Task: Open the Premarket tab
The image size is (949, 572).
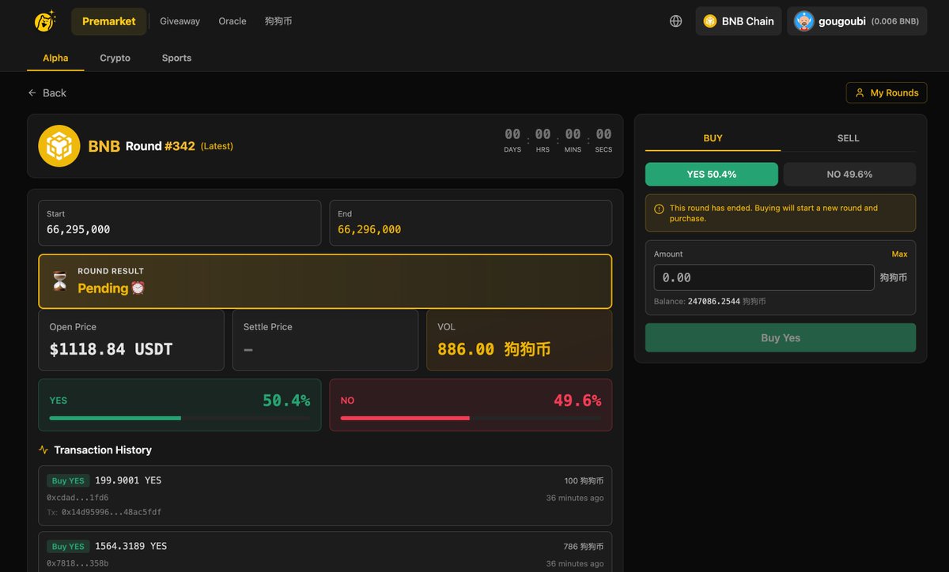Action: (x=109, y=21)
